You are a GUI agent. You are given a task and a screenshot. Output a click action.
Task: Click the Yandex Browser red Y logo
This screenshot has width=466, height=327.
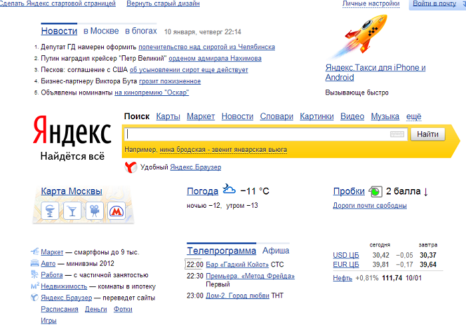[x=130, y=167]
